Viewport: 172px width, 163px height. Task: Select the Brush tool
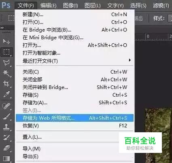click(x=6, y=116)
